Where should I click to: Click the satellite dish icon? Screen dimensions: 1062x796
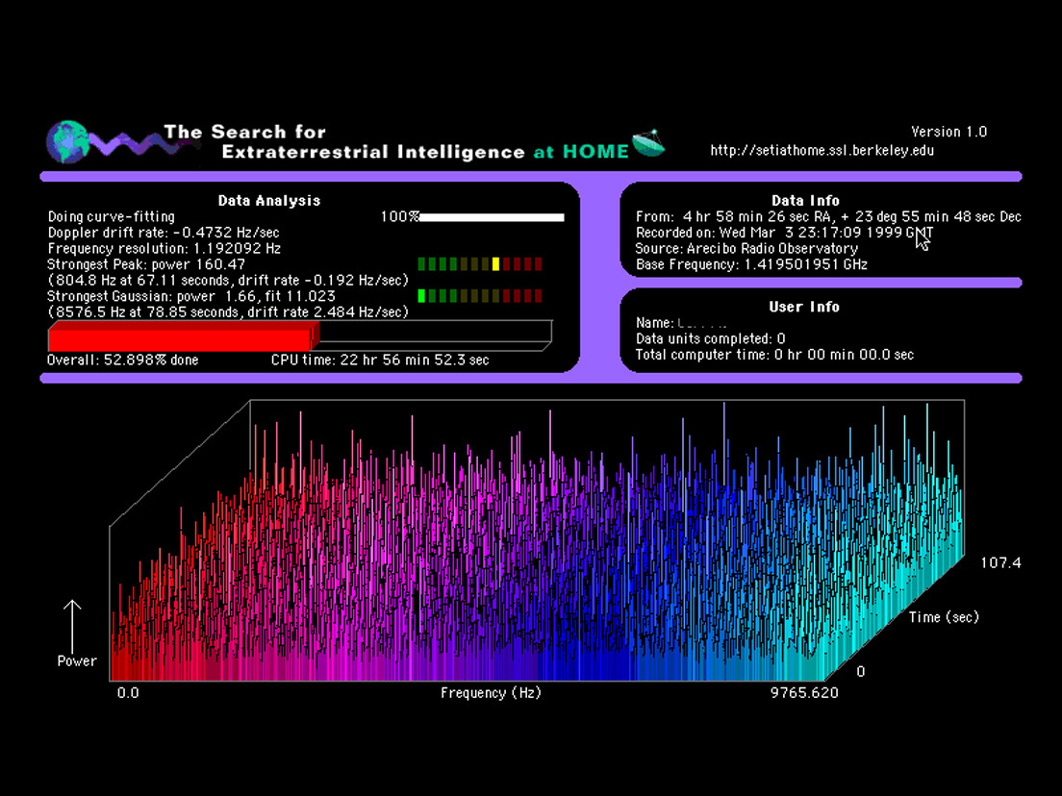click(x=649, y=142)
